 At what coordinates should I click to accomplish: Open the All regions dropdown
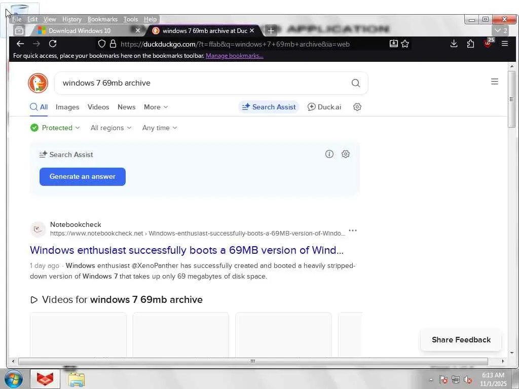tap(111, 128)
